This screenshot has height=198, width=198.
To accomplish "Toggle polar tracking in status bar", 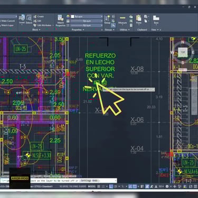I will click(116, 186).
